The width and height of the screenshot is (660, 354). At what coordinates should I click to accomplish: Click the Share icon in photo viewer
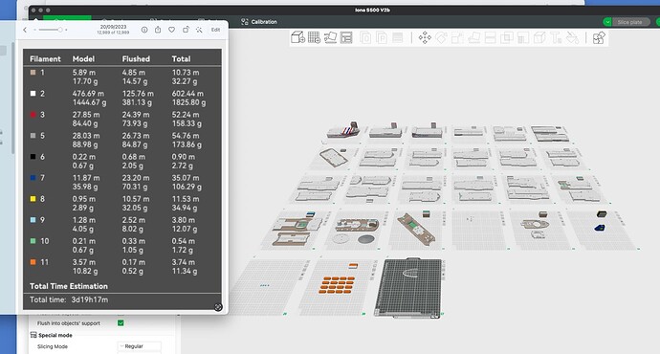tap(158, 30)
